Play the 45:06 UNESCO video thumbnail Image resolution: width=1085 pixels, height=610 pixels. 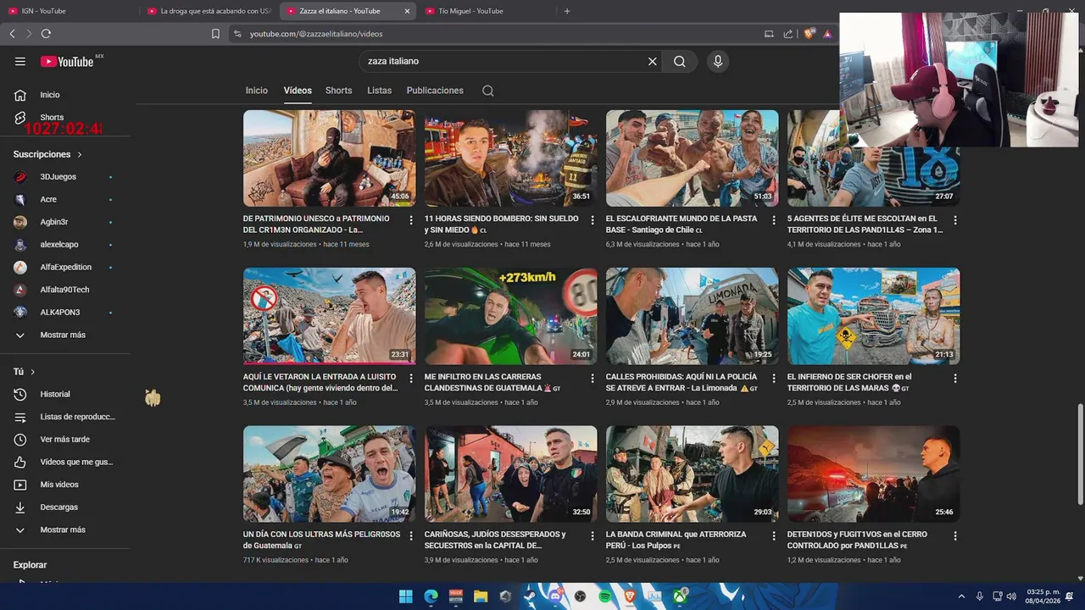click(329, 158)
